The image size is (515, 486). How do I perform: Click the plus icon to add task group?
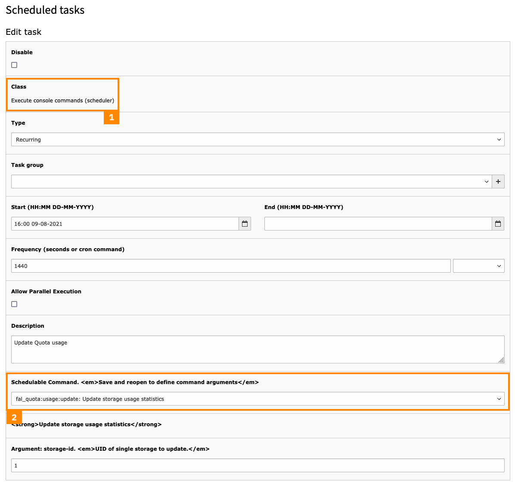coord(498,181)
